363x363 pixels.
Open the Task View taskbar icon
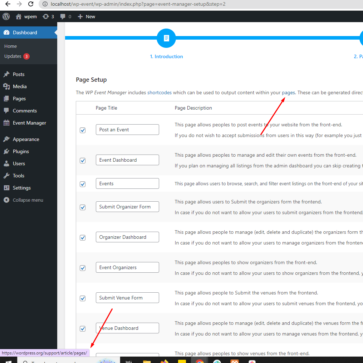(128, 362)
